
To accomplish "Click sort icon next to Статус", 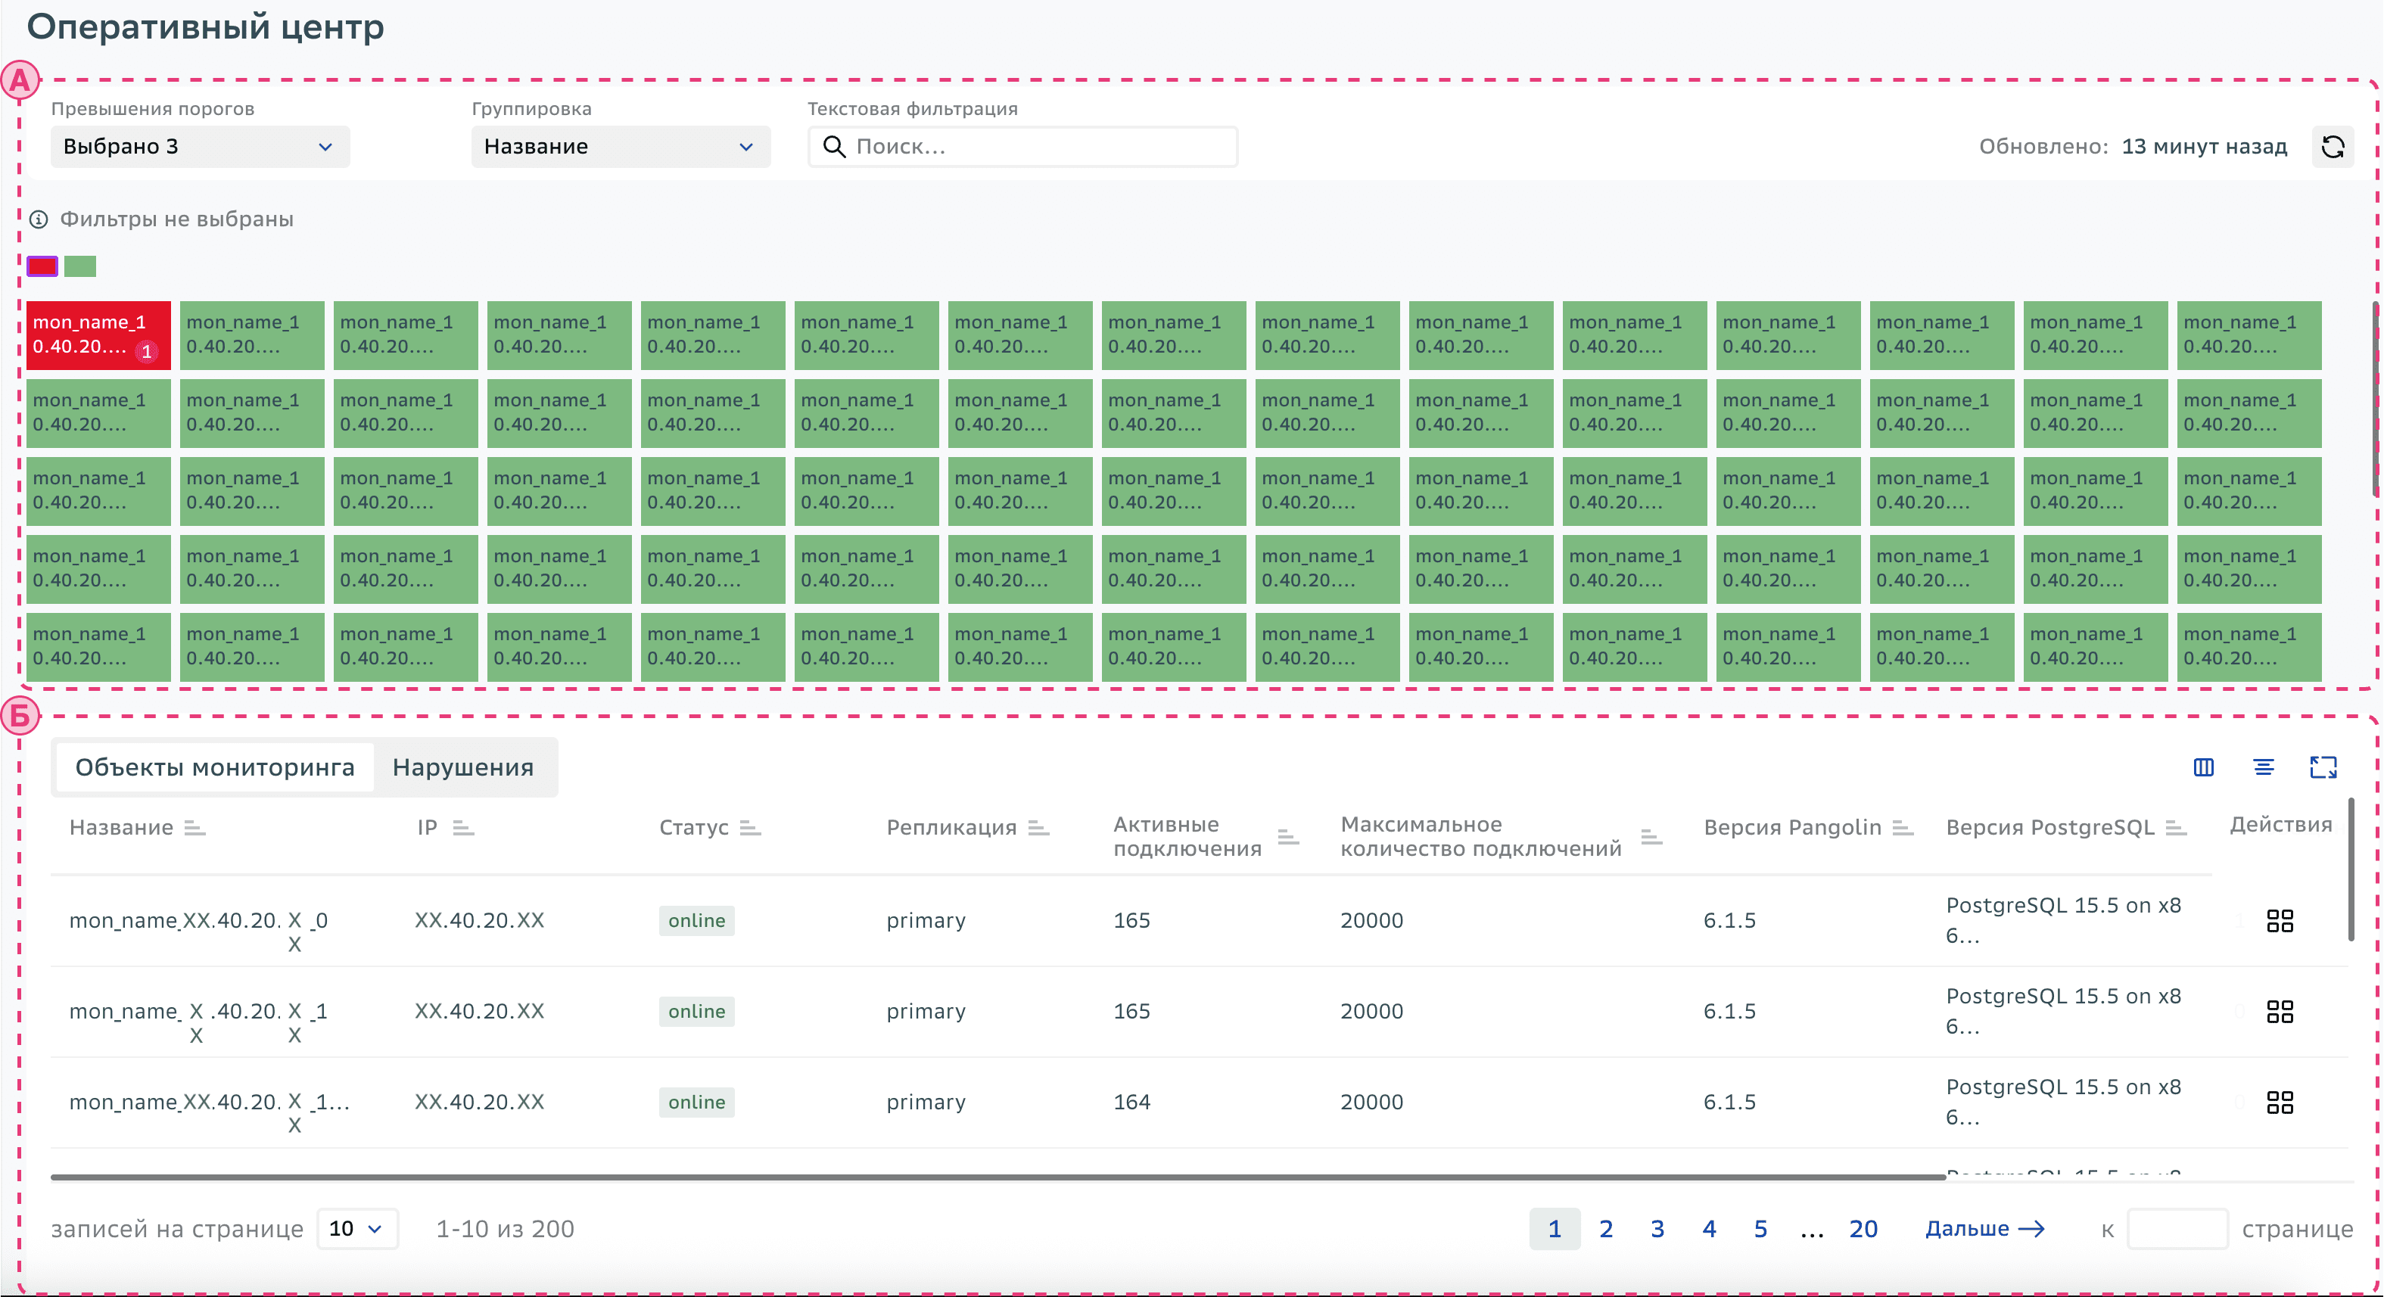I will (x=751, y=828).
